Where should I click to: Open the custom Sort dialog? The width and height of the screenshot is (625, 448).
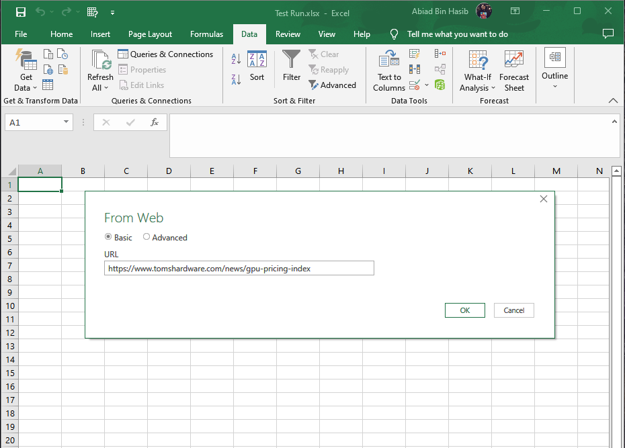257,66
